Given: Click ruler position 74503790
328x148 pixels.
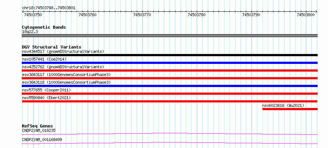Looking at the screenshot, I should (251, 15).
